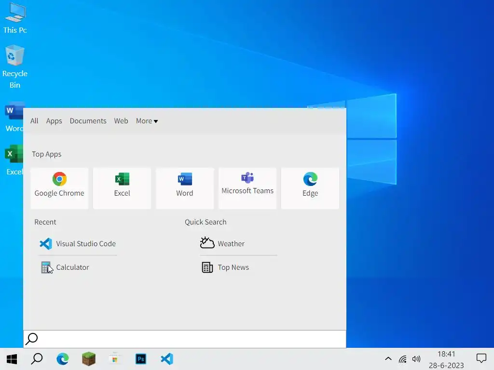Click the volume speaker tray icon
This screenshot has width=494, height=370.
click(x=416, y=359)
